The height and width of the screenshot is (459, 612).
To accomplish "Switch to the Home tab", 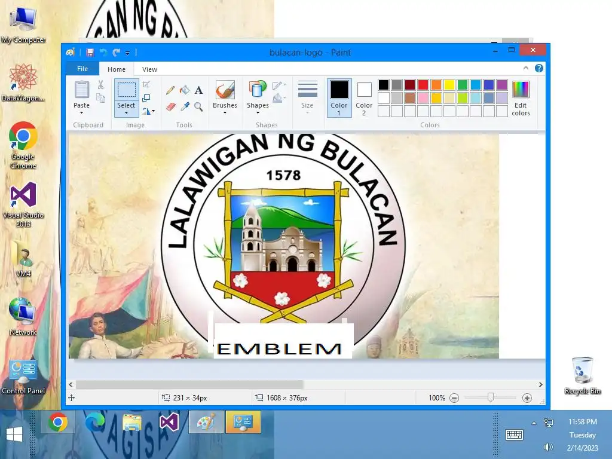I will point(117,69).
